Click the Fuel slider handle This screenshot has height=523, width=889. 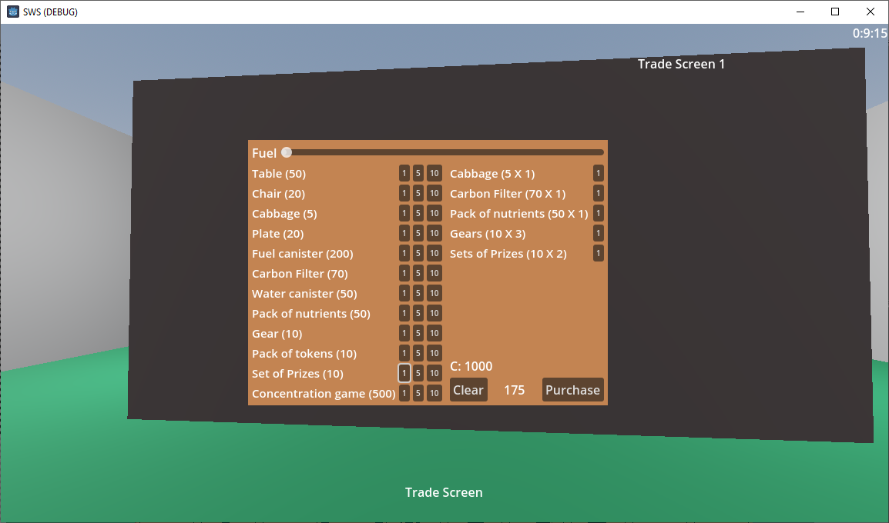[287, 152]
